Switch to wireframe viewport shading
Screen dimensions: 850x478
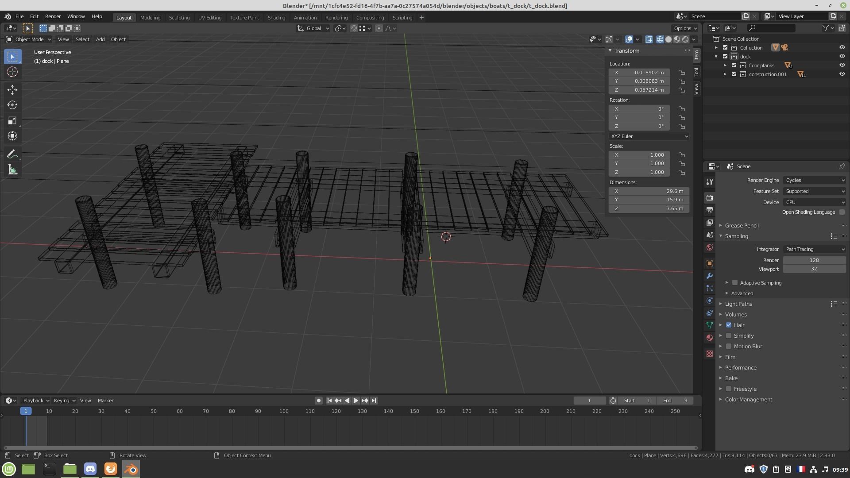(660, 39)
